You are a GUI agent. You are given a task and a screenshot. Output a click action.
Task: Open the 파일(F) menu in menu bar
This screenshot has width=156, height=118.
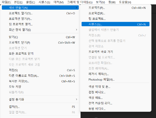[6, 2]
